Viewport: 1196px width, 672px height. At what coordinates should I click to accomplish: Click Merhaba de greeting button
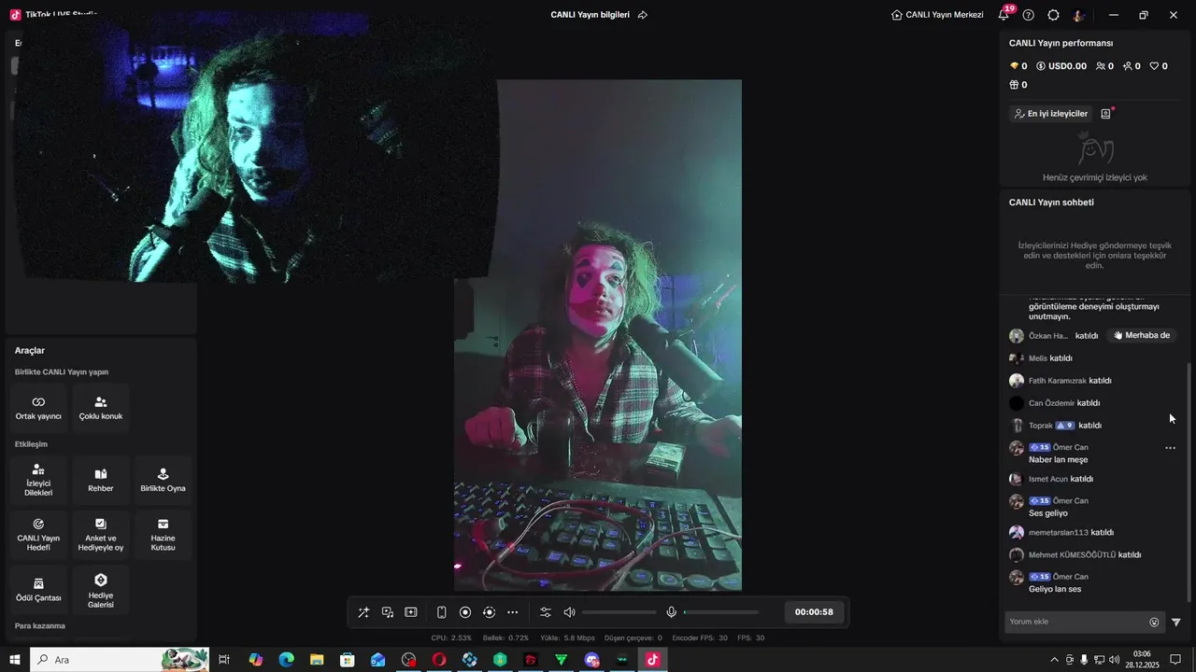pyautogui.click(x=1142, y=335)
